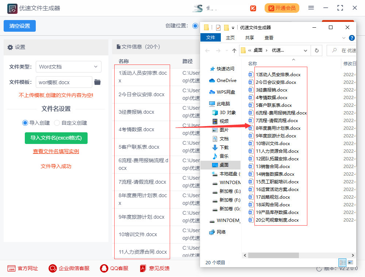Select 13销售合同.docx in Explorer

(273, 167)
